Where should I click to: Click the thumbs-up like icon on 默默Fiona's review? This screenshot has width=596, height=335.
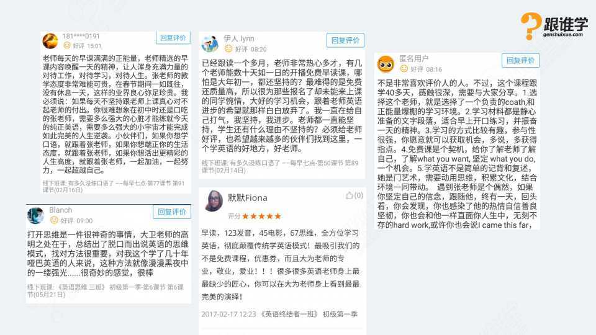[x=350, y=195]
